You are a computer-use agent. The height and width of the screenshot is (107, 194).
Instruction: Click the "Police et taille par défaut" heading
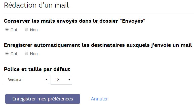[x=37, y=69]
